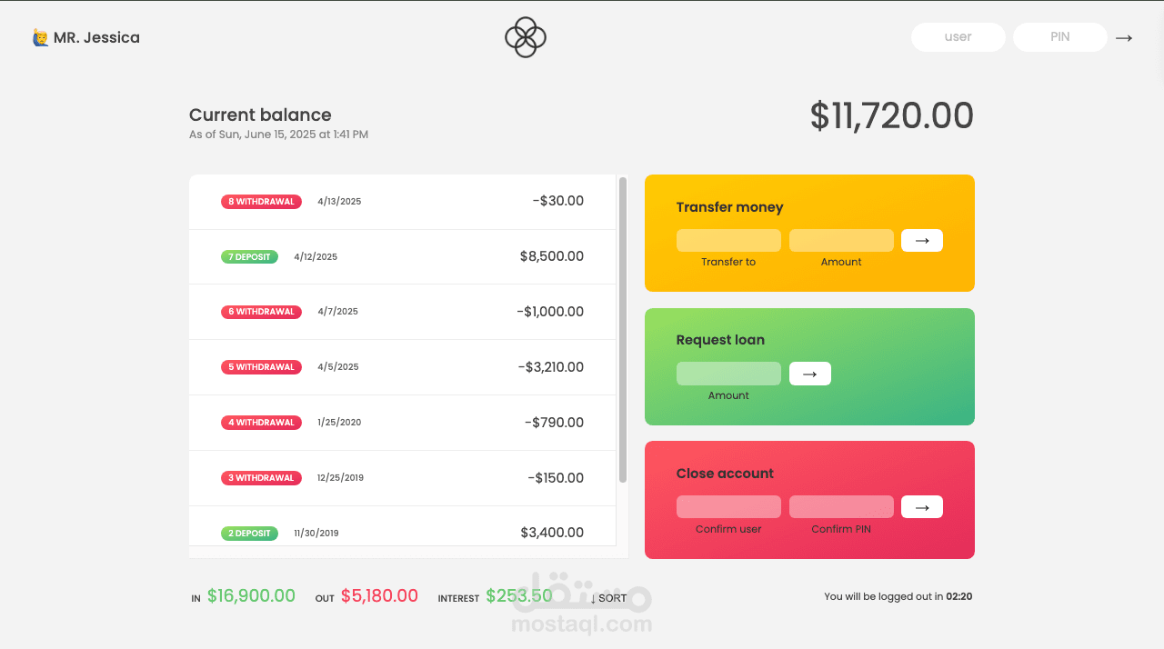Click the 3 WITHDRAWAL badge

261,478
